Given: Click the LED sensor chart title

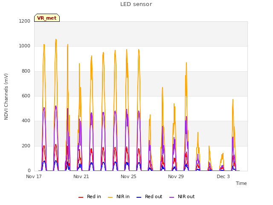Looking at the screenshot, I should pos(136,4).
